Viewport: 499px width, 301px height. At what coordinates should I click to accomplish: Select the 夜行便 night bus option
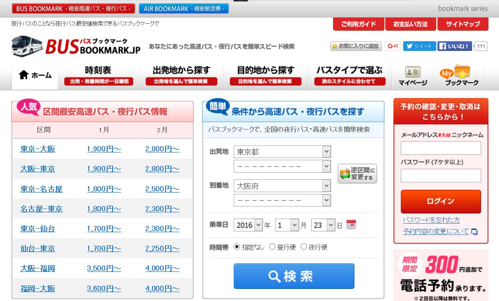point(304,247)
